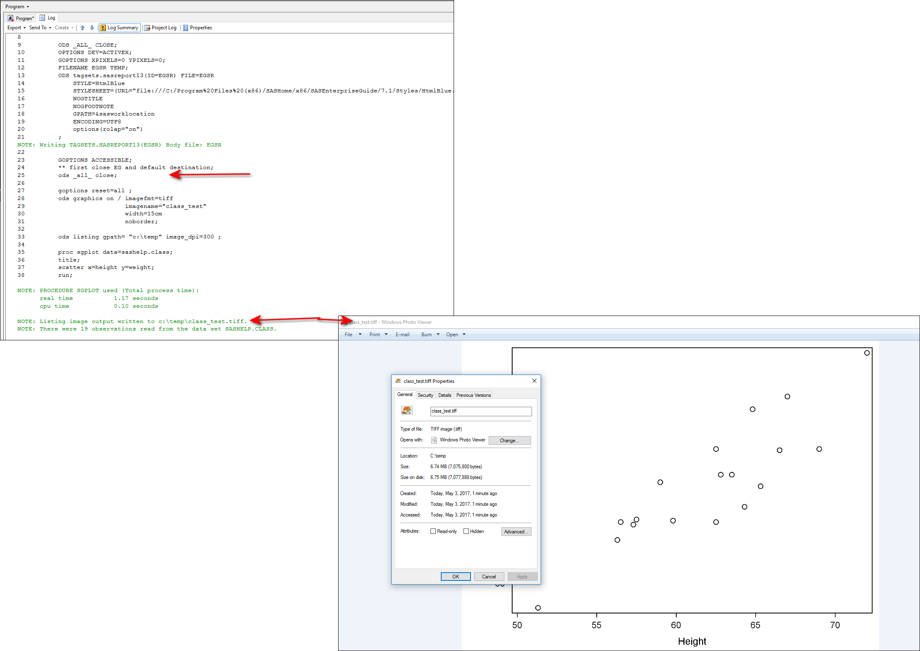Image resolution: width=920 pixels, height=651 pixels.
Task: Enable the Read-only attribute checkbox
Action: [433, 531]
